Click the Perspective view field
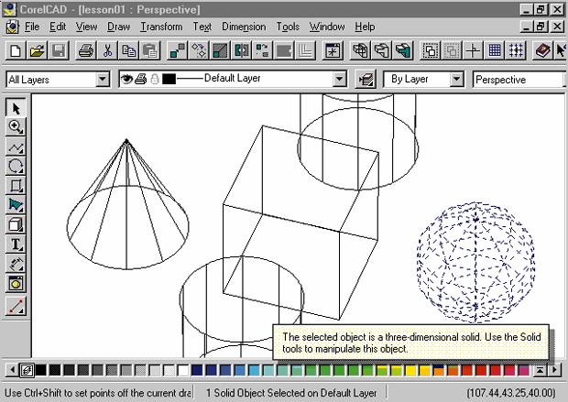The image size is (568, 402). coord(519,80)
